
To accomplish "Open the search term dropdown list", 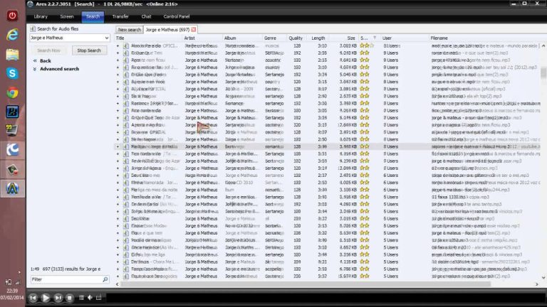I will 107,38.
